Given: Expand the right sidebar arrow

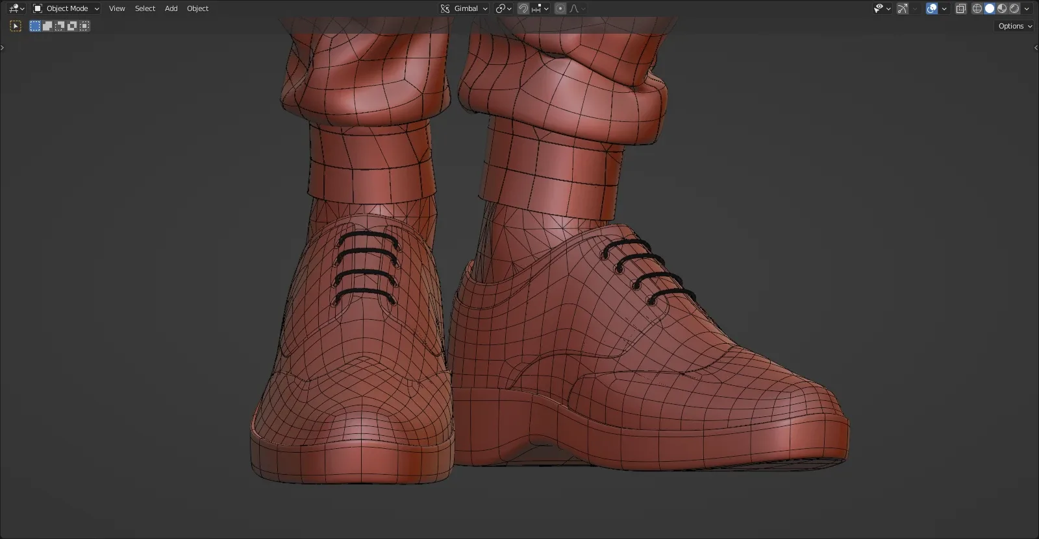Looking at the screenshot, I should coord(1036,47).
